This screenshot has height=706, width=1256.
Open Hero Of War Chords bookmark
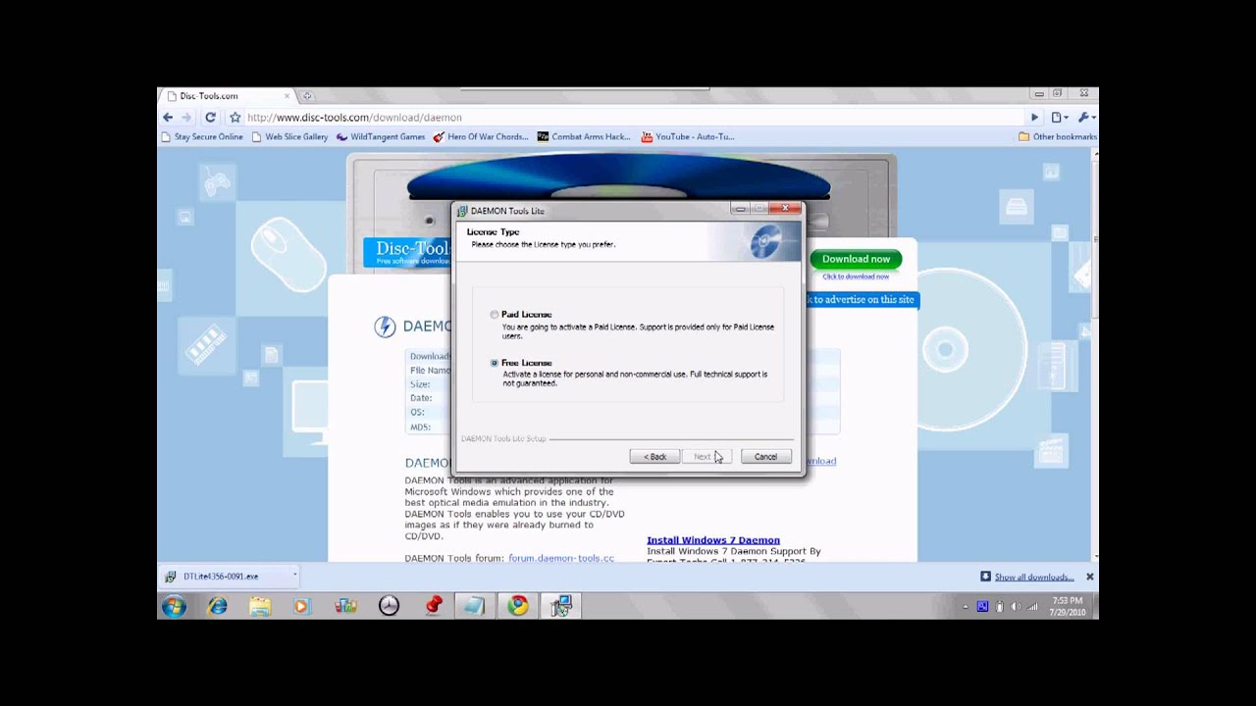[481, 137]
